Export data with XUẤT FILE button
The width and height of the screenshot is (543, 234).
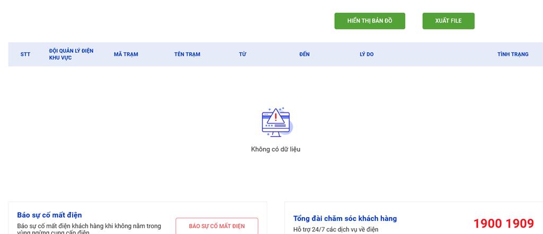click(x=448, y=21)
